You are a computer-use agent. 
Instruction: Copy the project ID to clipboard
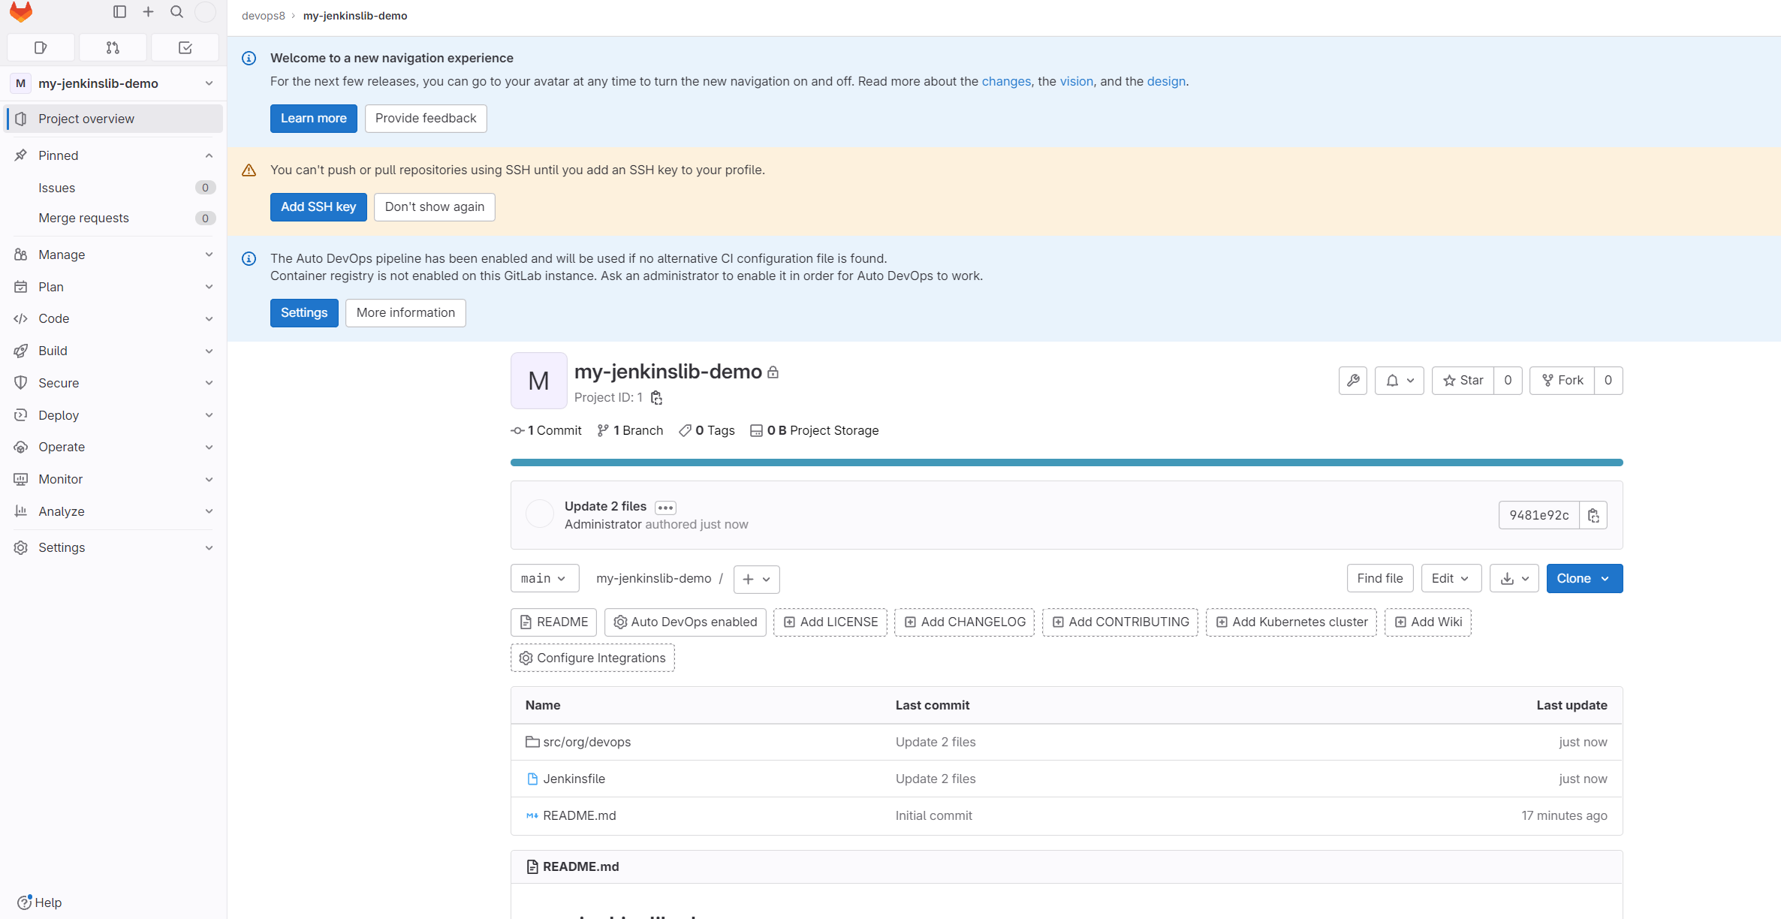[x=656, y=397]
